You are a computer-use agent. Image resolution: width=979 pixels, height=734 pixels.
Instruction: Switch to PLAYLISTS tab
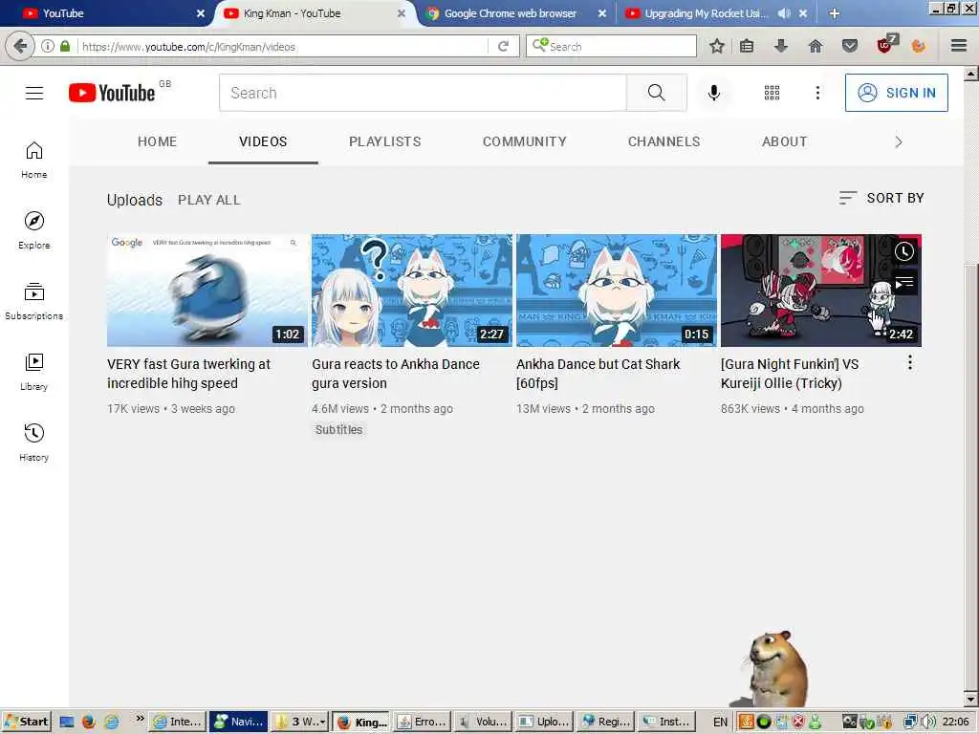[x=384, y=141]
